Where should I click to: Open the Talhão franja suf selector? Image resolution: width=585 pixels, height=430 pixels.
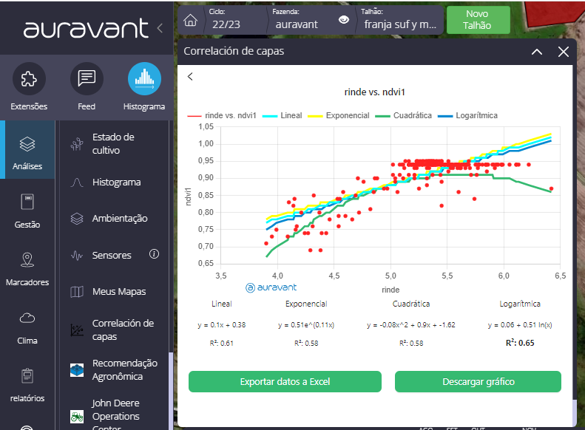(399, 20)
